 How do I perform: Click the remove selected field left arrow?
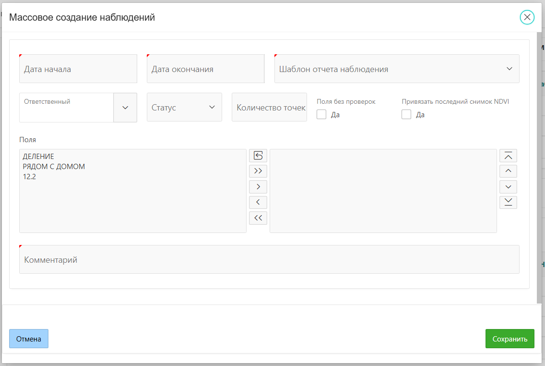[258, 202]
